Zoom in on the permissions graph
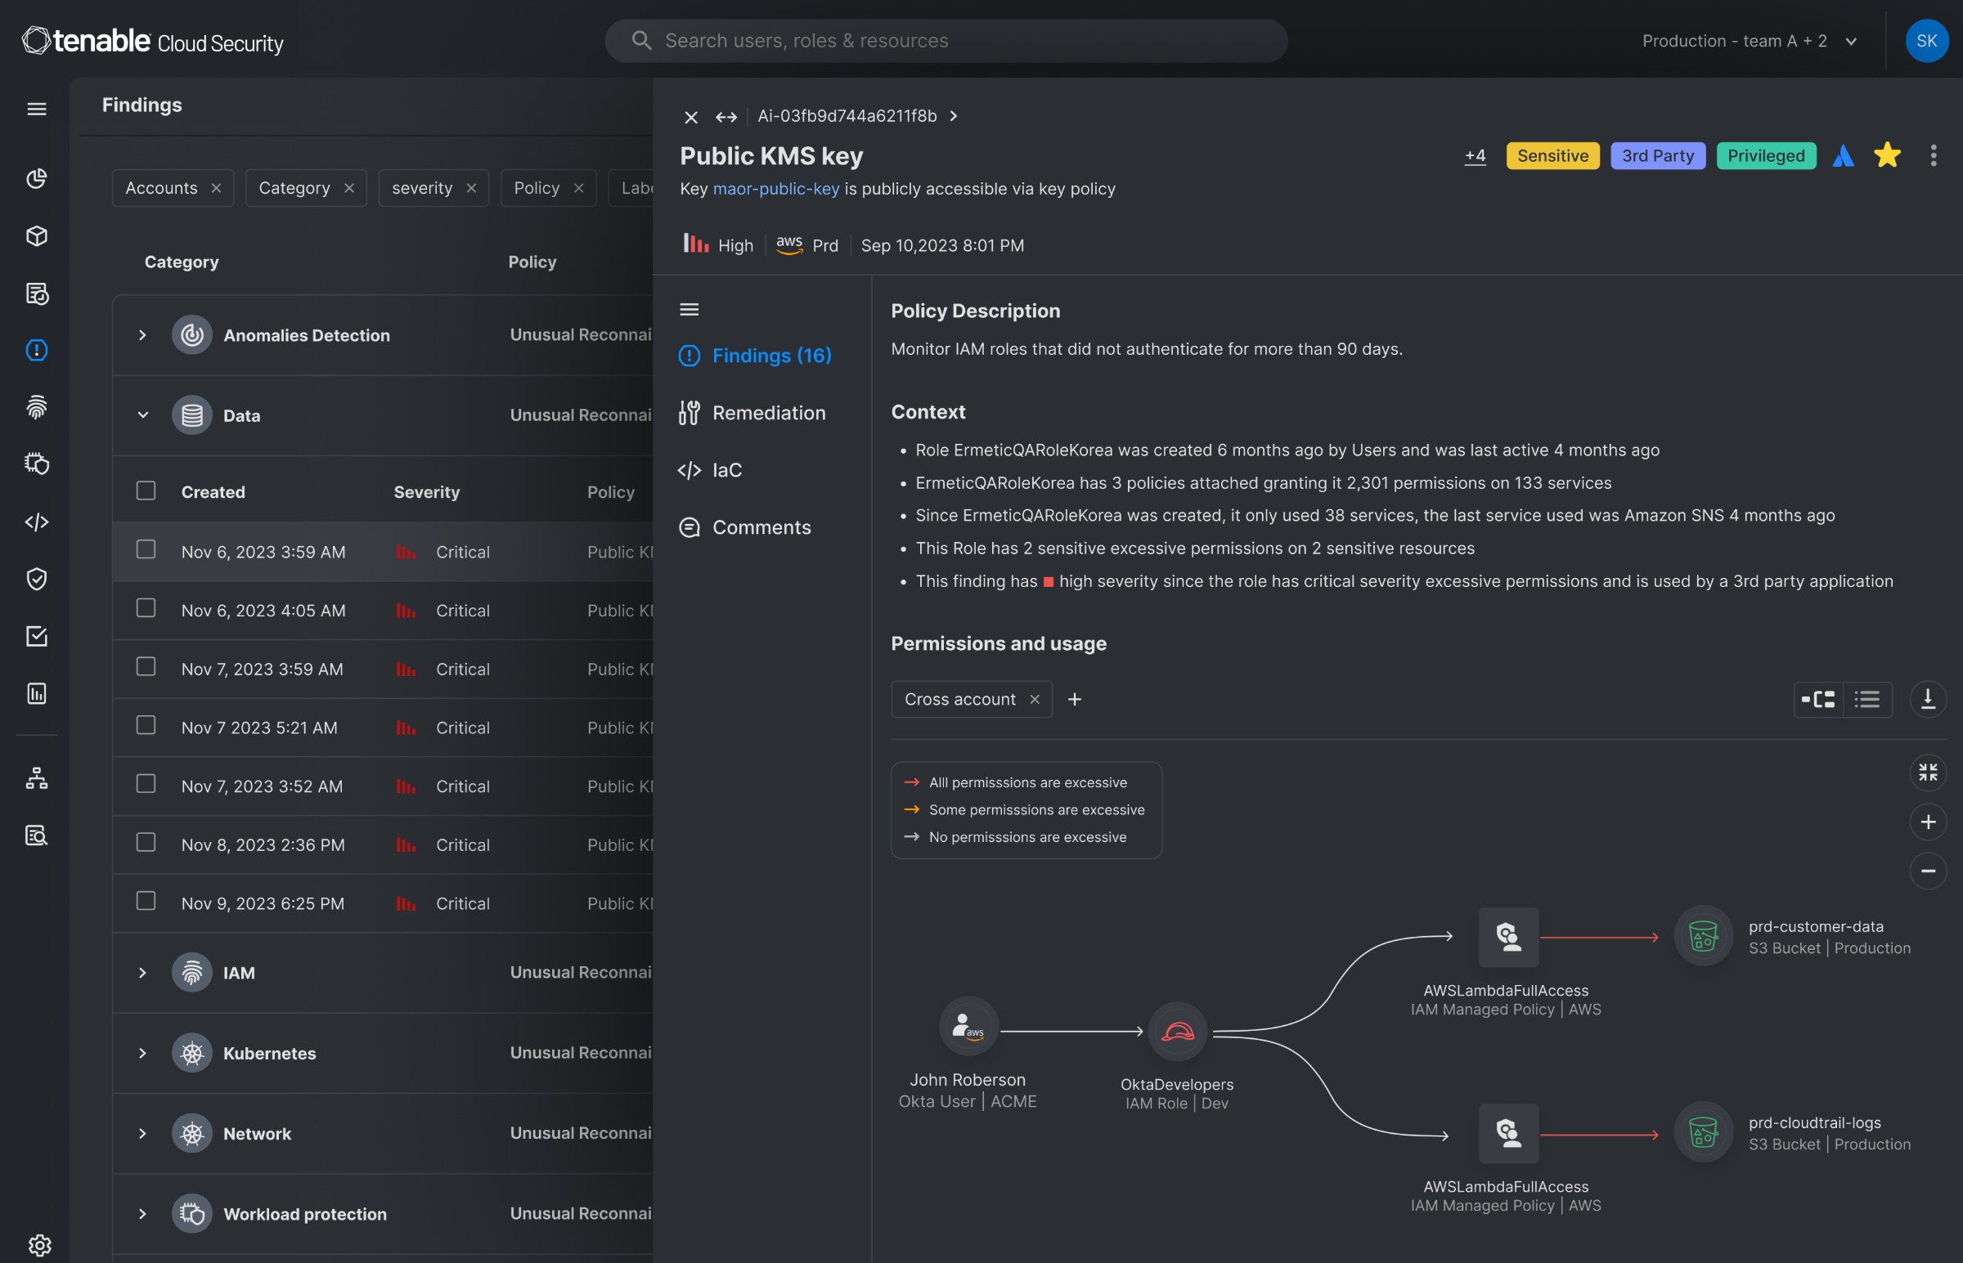 click(x=1927, y=822)
